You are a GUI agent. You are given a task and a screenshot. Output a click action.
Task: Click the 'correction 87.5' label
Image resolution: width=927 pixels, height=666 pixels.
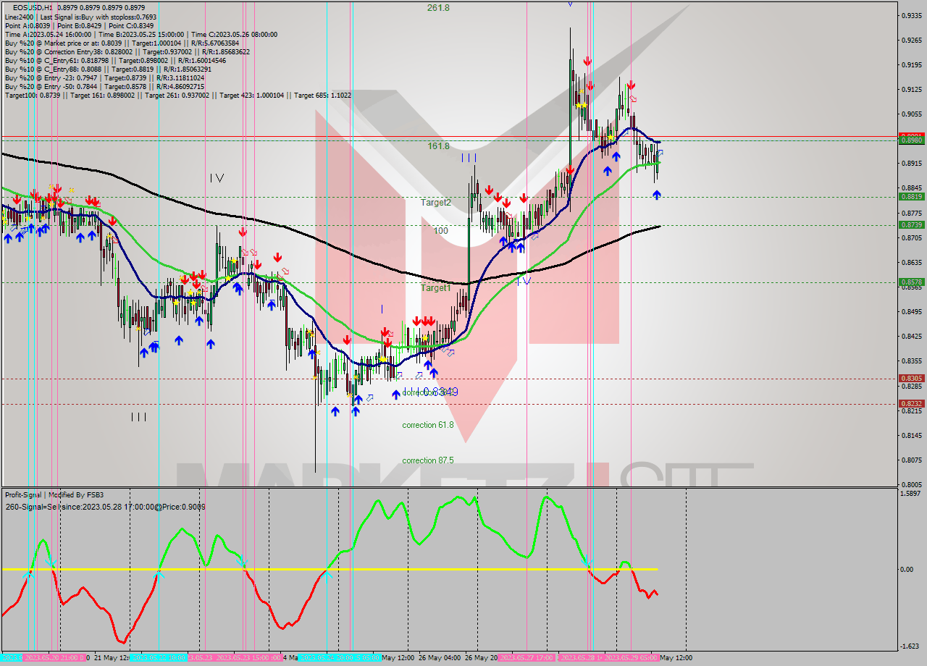(428, 460)
